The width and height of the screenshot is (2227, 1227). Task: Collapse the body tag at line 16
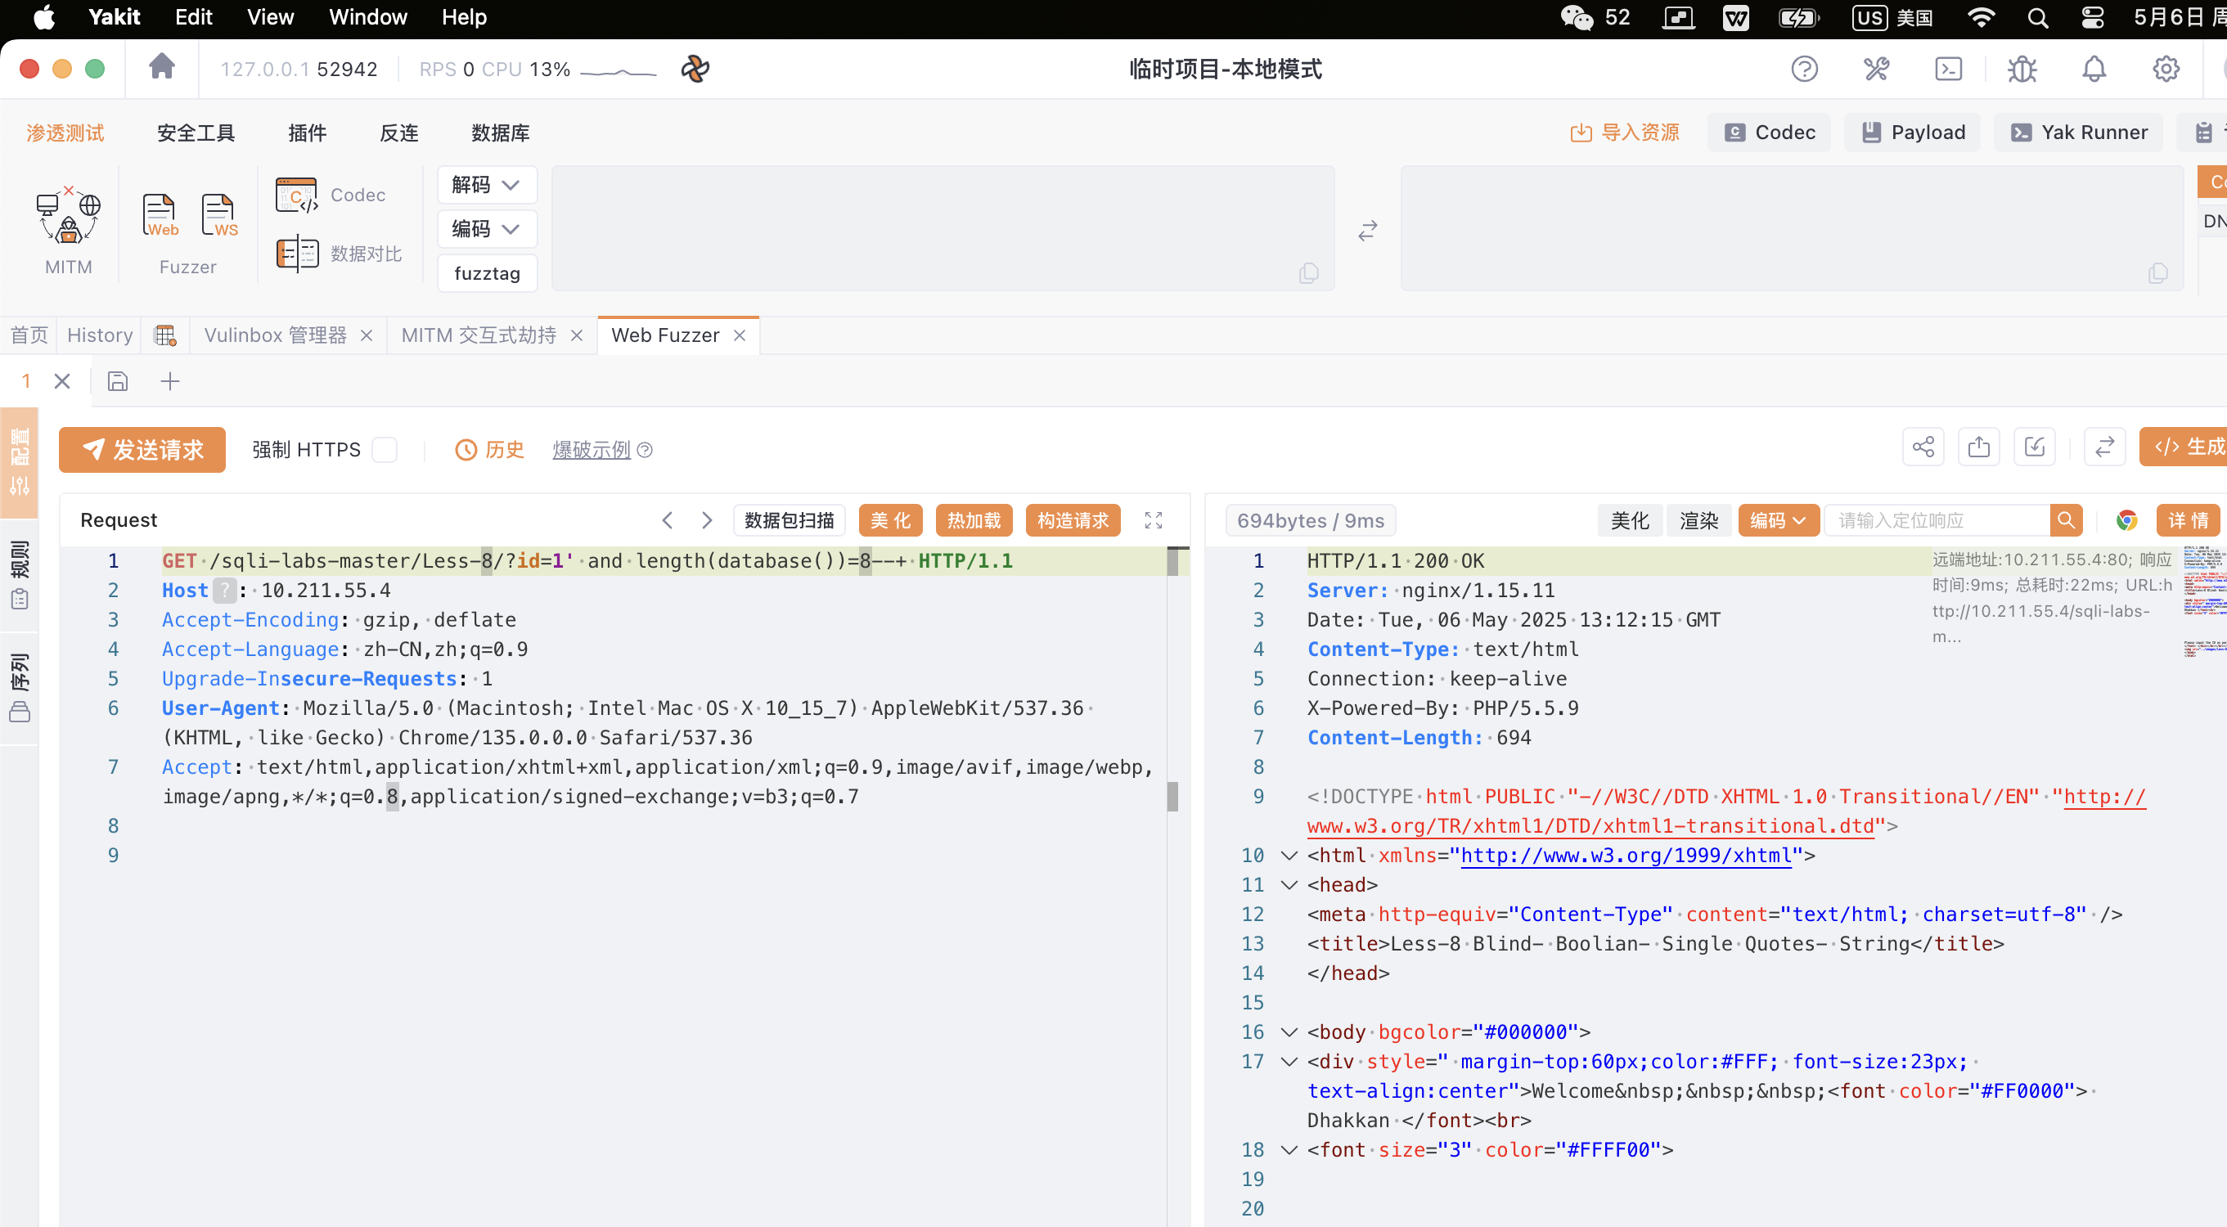click(1289, 1031)
